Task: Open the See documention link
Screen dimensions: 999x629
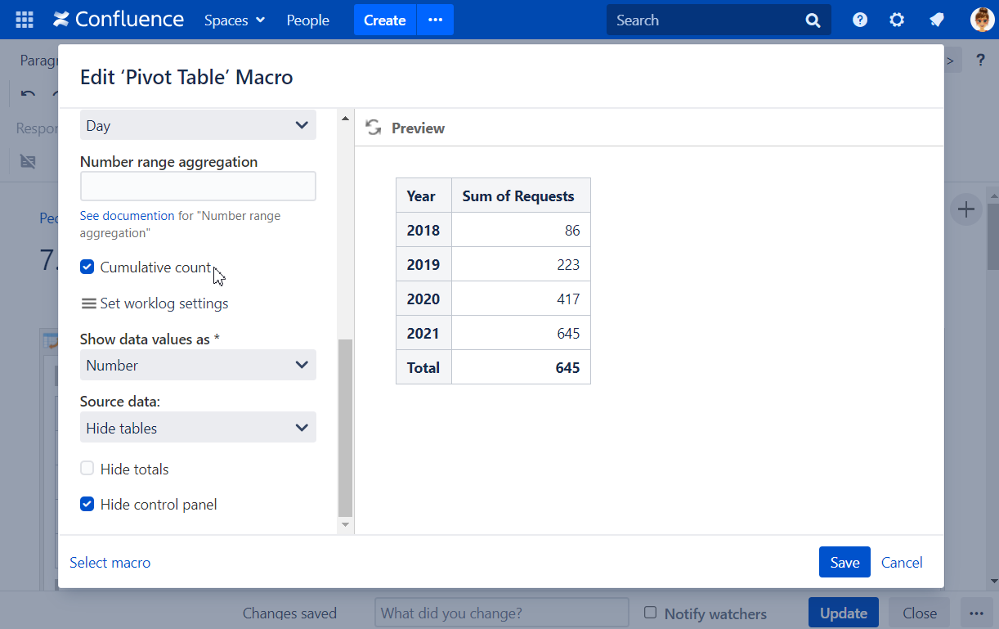Action: click(127, 216)
